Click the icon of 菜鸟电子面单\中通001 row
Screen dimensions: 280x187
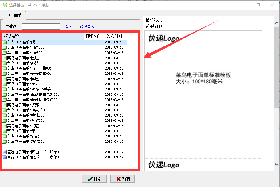pyautogui.click(x=5, y=53)
